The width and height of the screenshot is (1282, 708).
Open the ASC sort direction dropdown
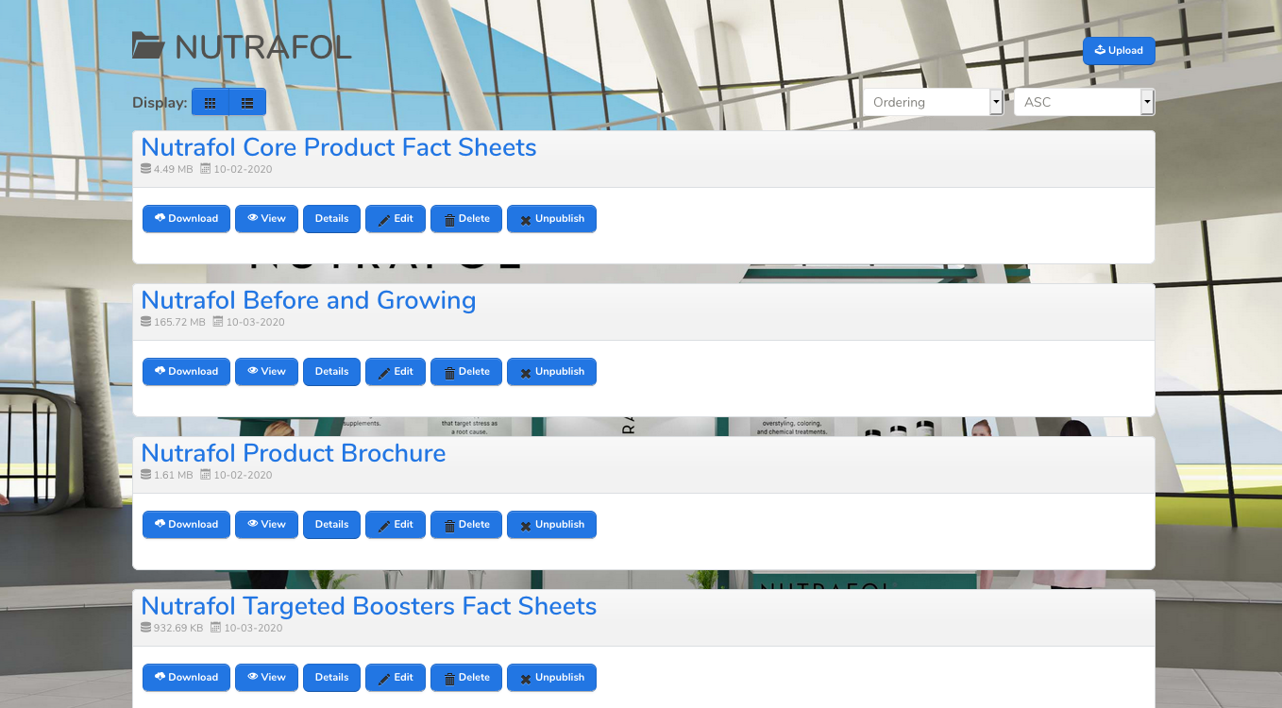coord(1084,102)
